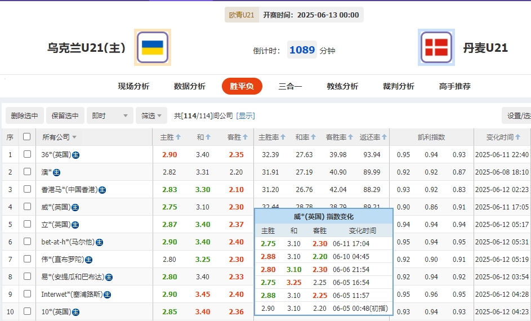Screen dimensions: 531x321
Task: Click blue badge icon beside 澳*
Action: click(x=56, y=172)
